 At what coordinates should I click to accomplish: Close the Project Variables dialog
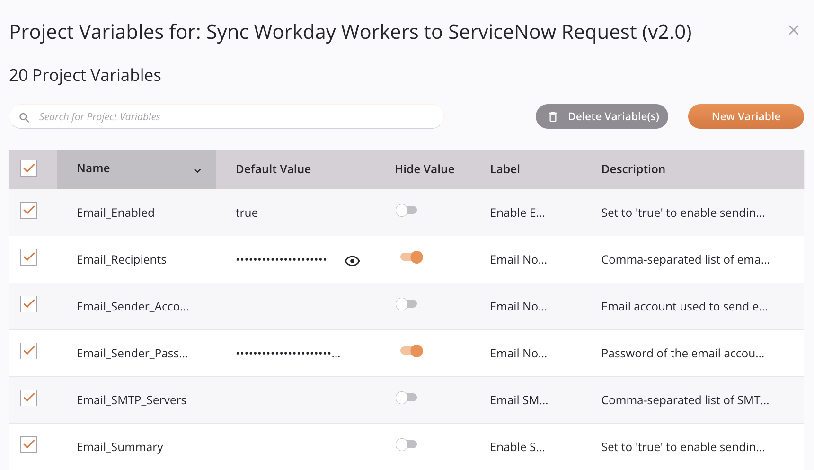pos(794,30)
